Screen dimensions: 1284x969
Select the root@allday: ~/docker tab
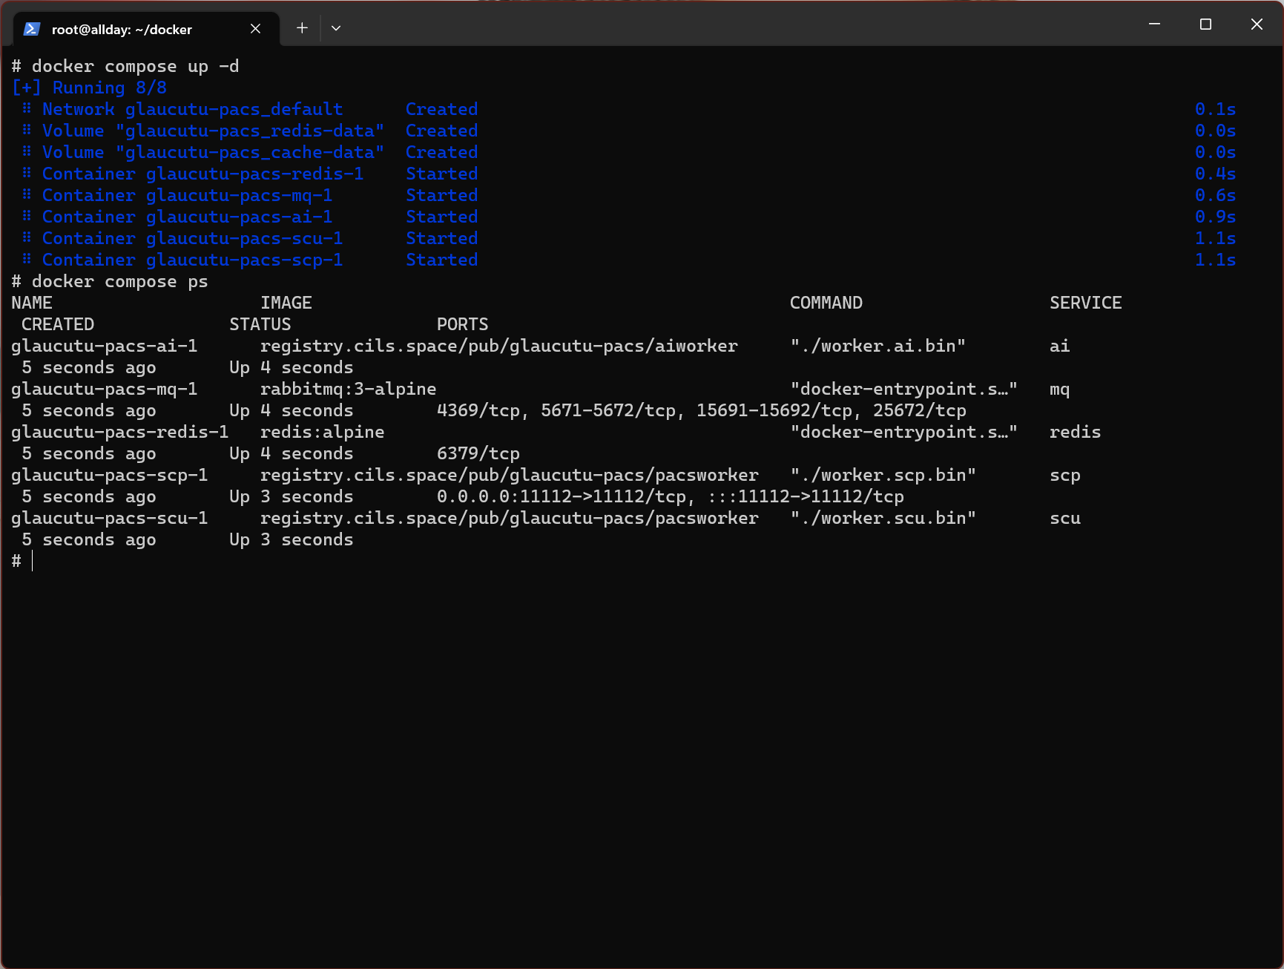tap(122, 30)
